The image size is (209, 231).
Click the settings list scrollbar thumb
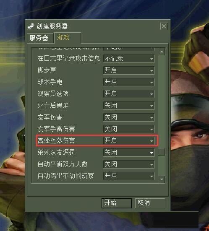[x=161, y=152]
